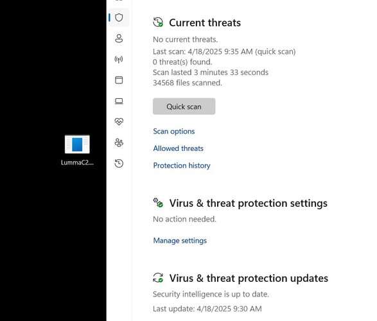Click the LummaC2 file name label
This screenshot has height=321, width=377.
[77, 162]
